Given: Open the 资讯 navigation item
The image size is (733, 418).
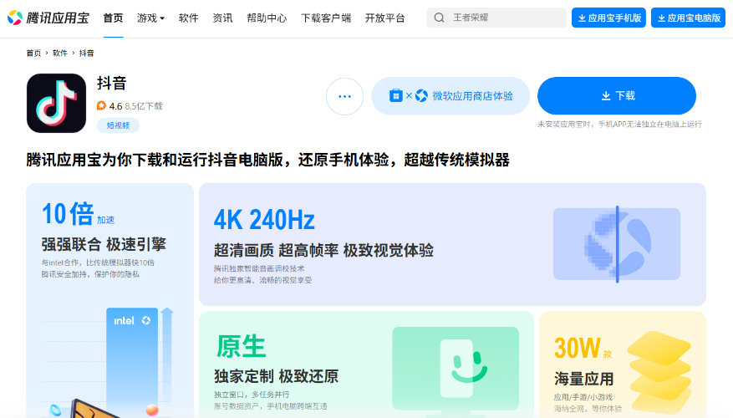Looking at the screenshot, I should pyautogui.click(x=222, y=18).
